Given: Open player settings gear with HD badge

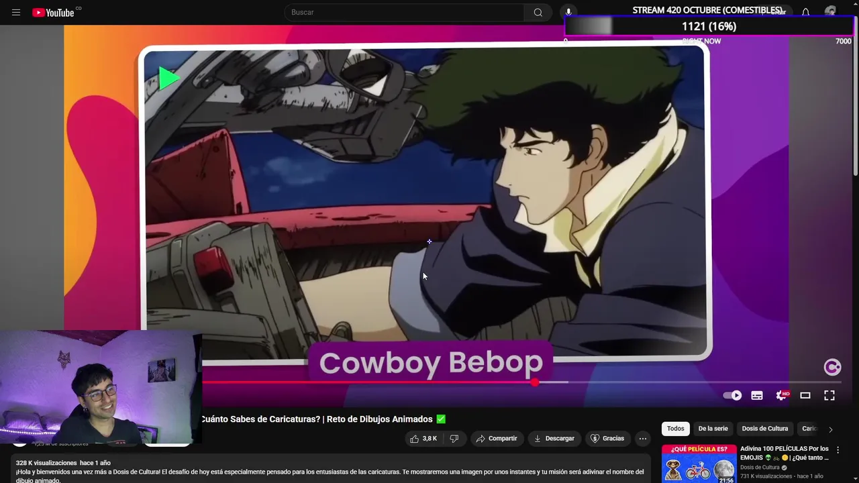Looking at the screenshot, I should pos(782,395).
